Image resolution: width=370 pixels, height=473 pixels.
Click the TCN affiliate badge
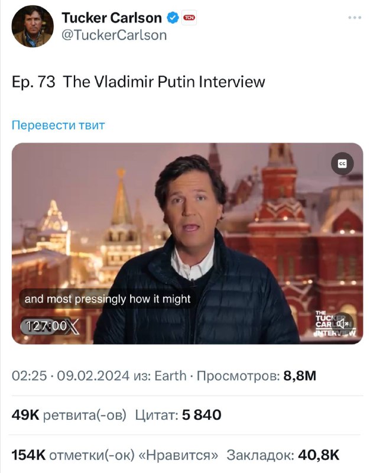point(189,18)
